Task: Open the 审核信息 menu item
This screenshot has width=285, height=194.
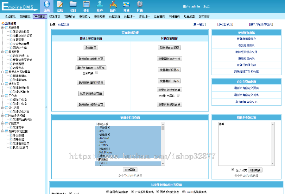Action: (40, 16)
